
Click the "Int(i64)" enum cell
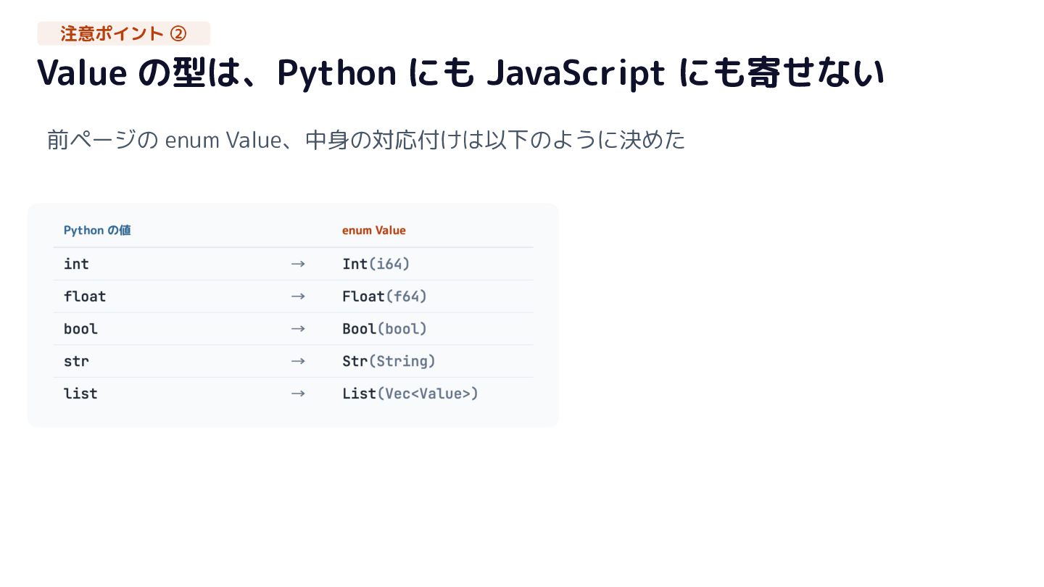point(376,264)
